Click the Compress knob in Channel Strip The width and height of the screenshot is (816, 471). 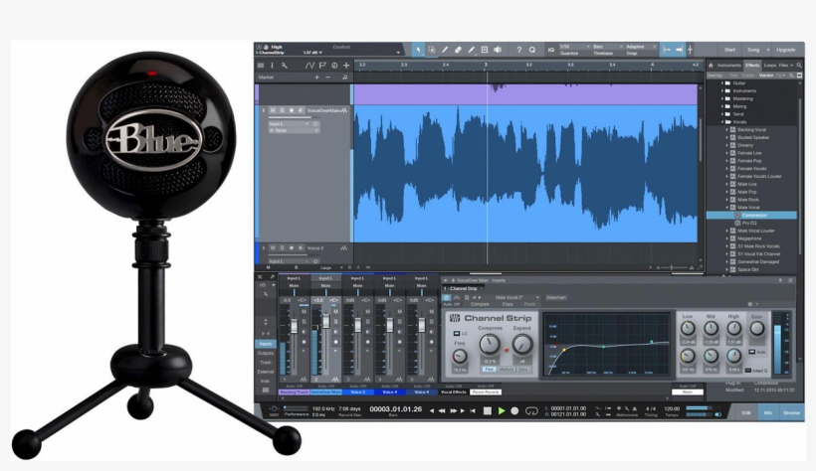(490, 344)
